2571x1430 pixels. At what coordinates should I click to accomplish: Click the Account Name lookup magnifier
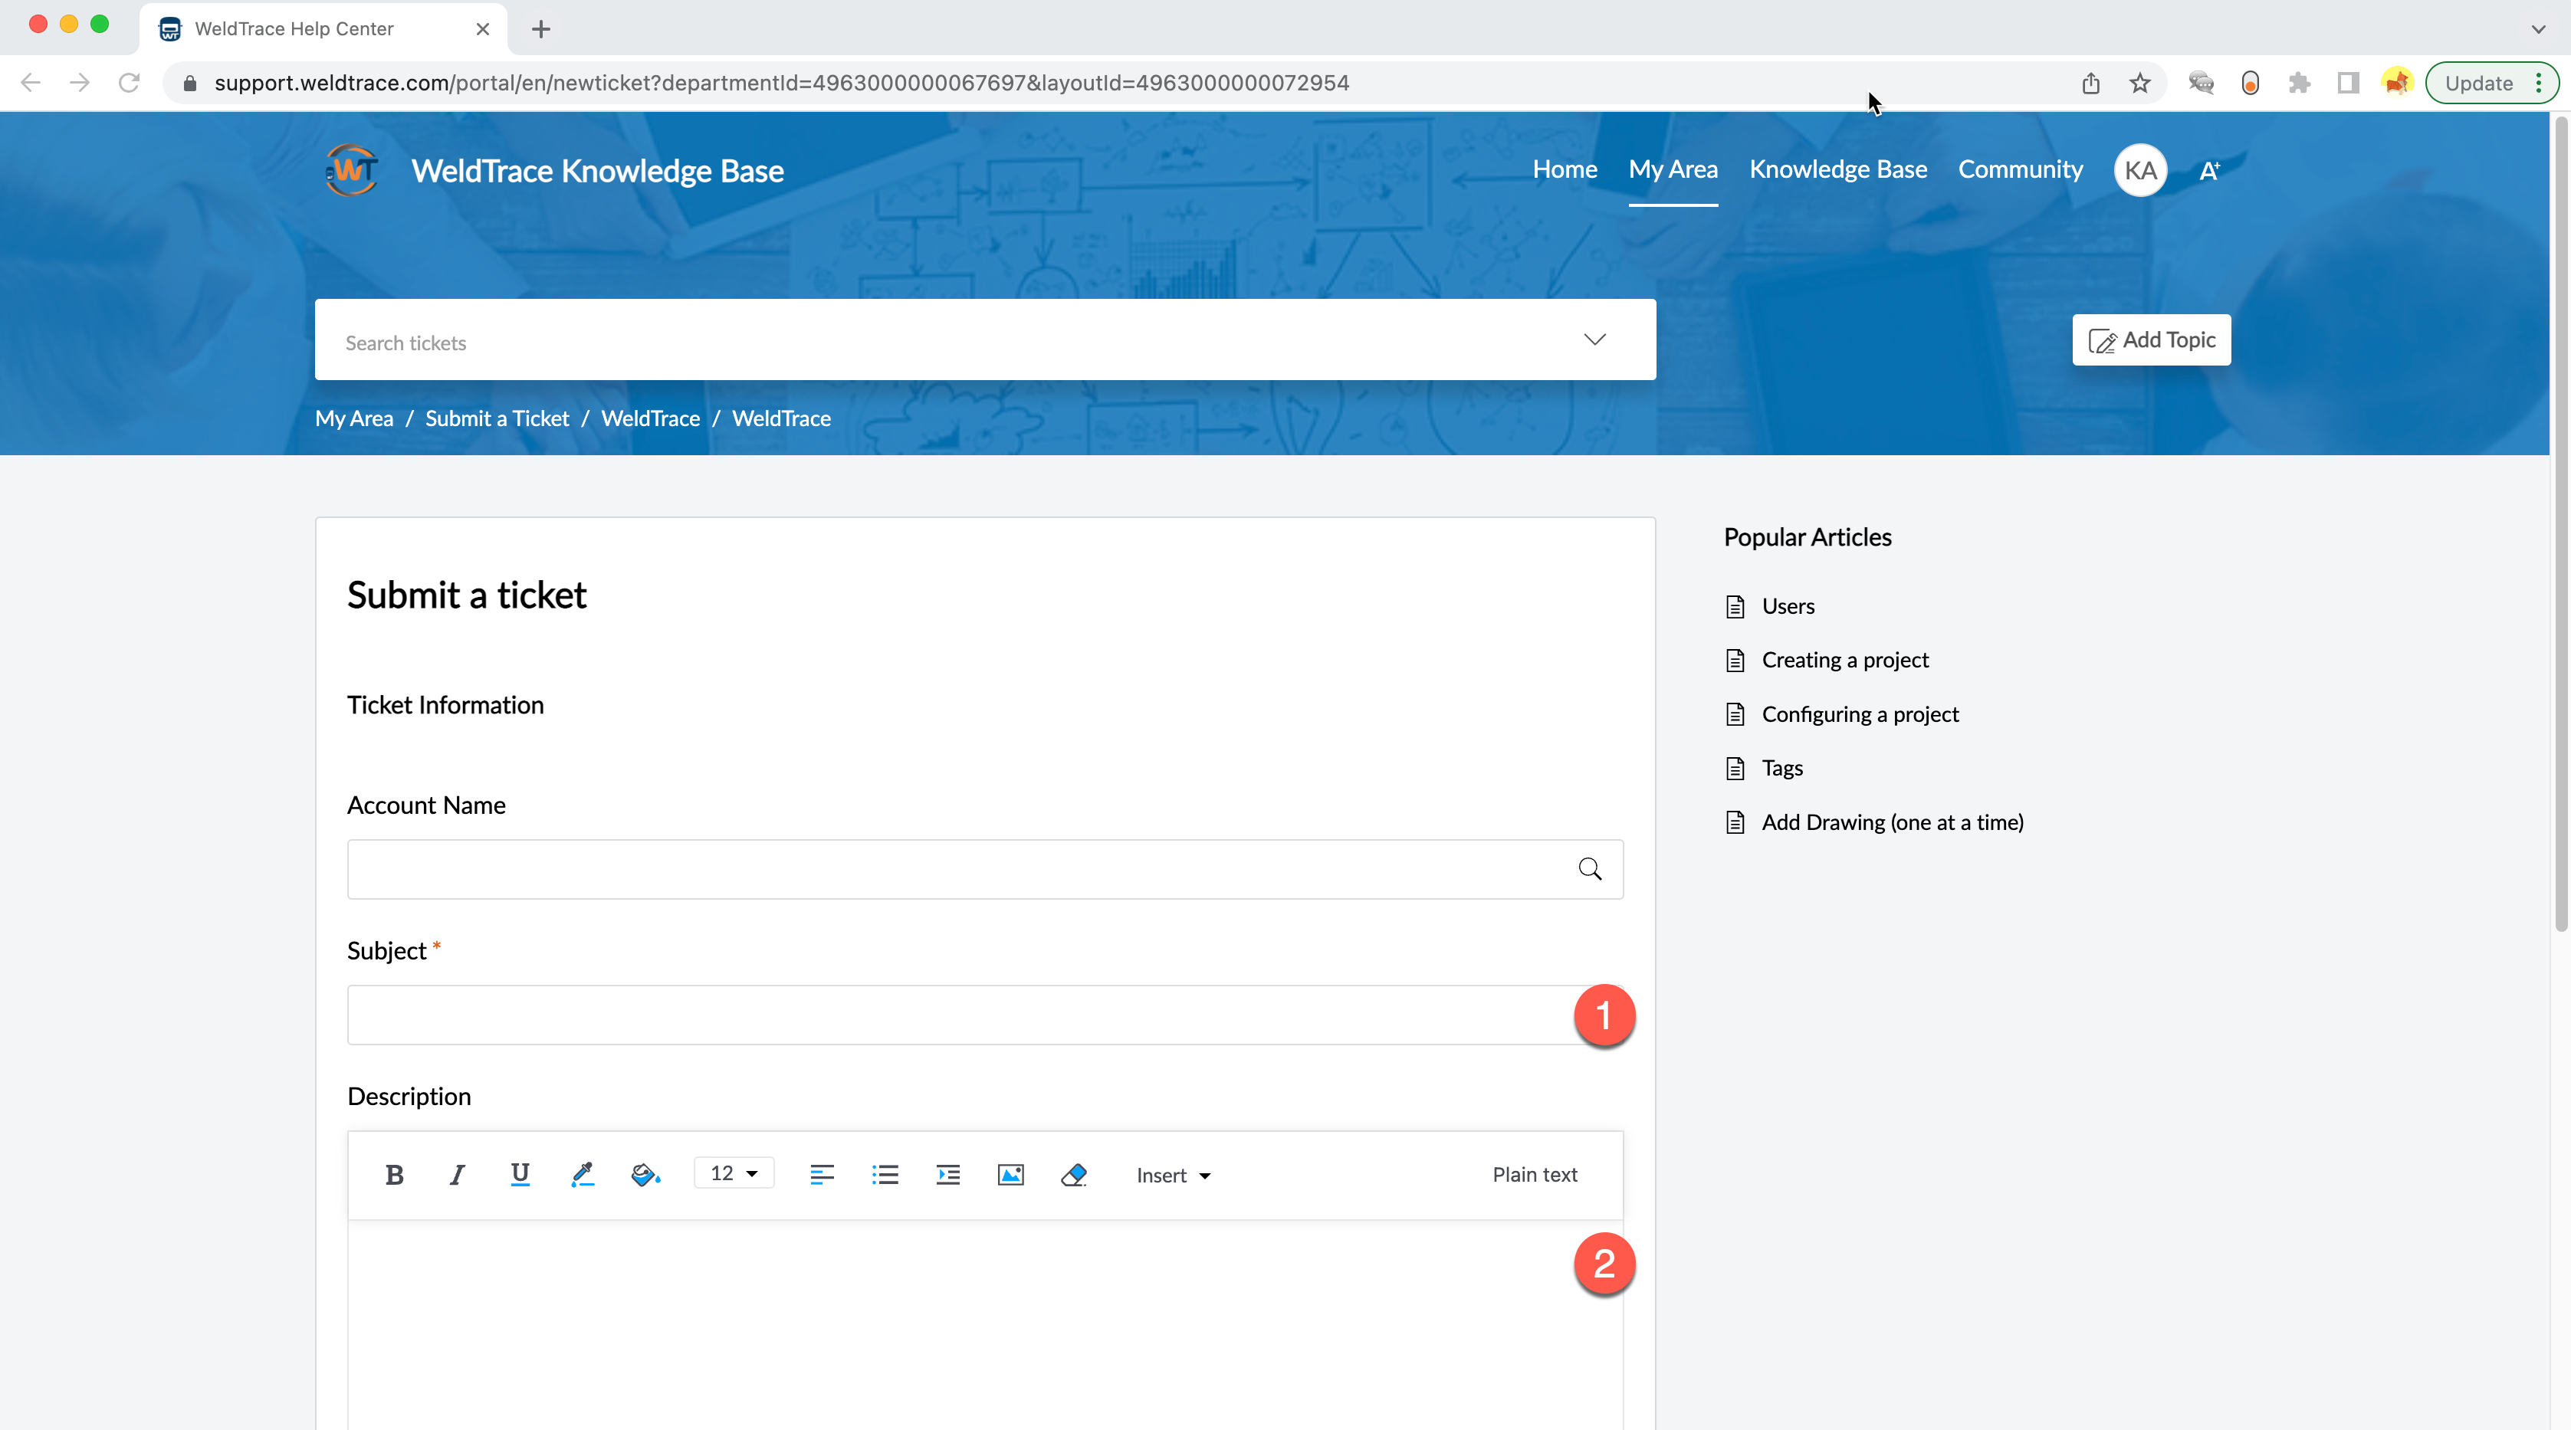tap(1590, 869)
